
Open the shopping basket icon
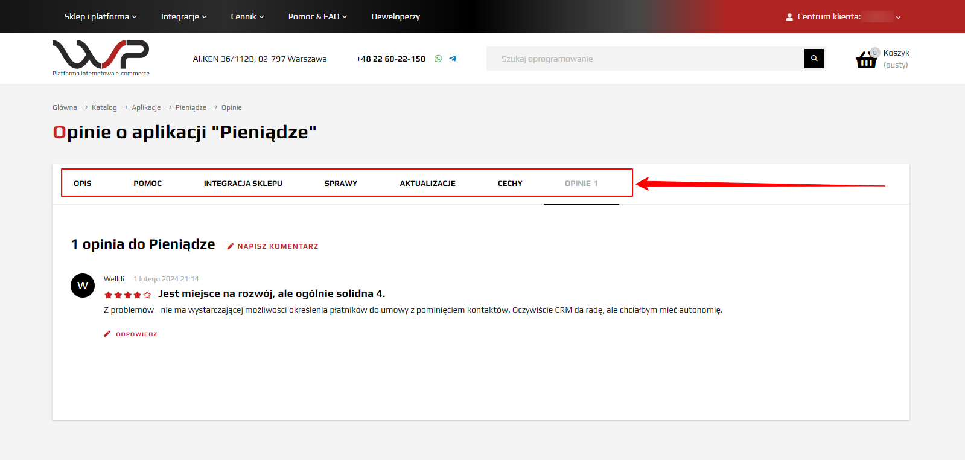(867, 59)
